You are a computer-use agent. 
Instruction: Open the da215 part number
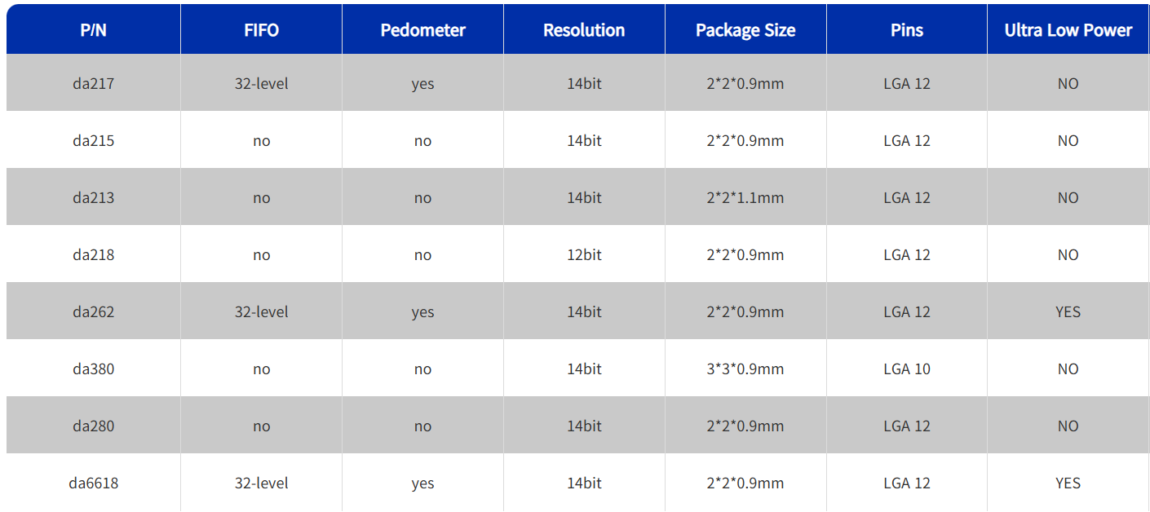(x=93, y=140)
